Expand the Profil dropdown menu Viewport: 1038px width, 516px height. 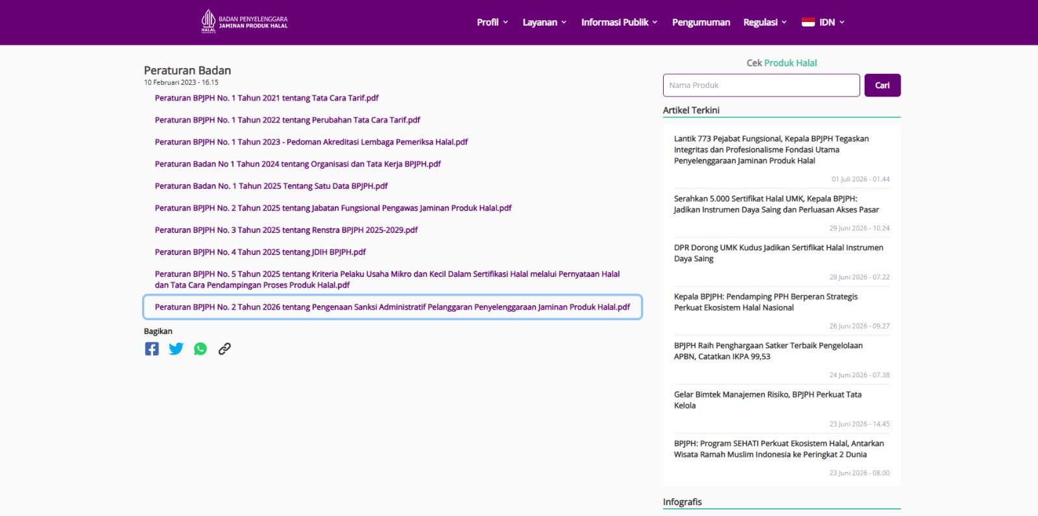(x=492, y=22)
